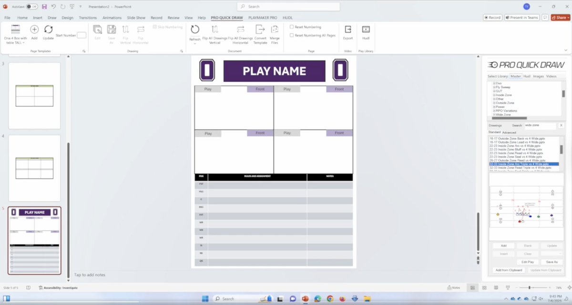The height and width of the screenshot is (305, 572).
Task: Click the Flip Vertical drawing icon
Action: pyautogui.click(x=125, y=30)
